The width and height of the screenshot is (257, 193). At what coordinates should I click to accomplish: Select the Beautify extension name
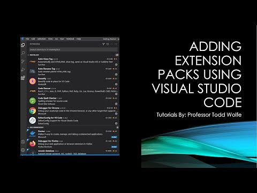[x=42, y=78]
